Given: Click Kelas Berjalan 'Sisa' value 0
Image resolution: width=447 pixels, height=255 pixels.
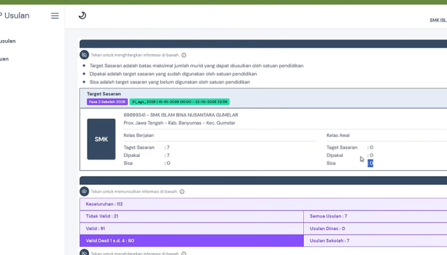Looking at the screenshot, I should click(169, 163).
